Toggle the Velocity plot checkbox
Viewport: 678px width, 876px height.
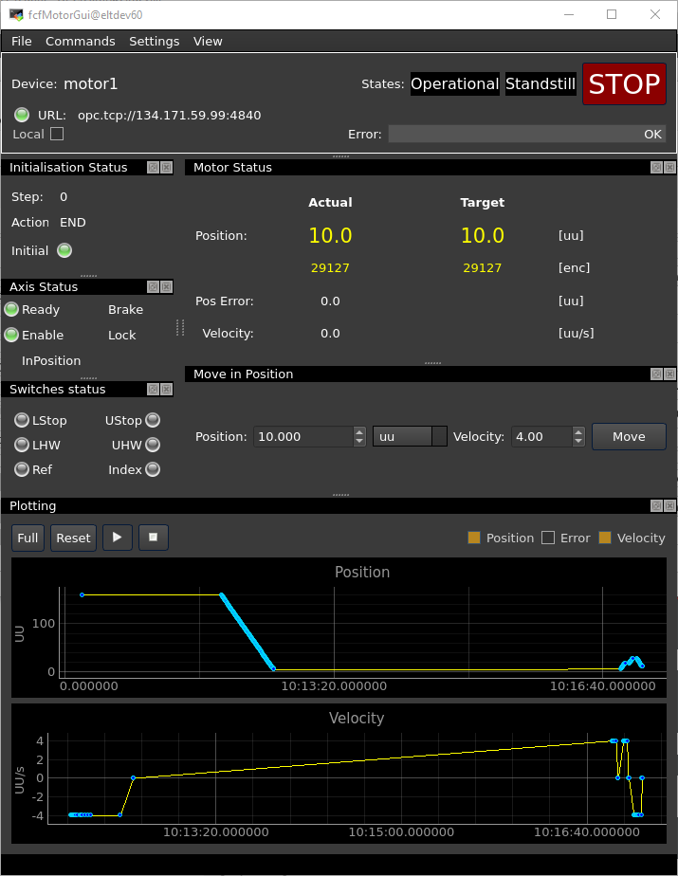[x=605, y=538]
